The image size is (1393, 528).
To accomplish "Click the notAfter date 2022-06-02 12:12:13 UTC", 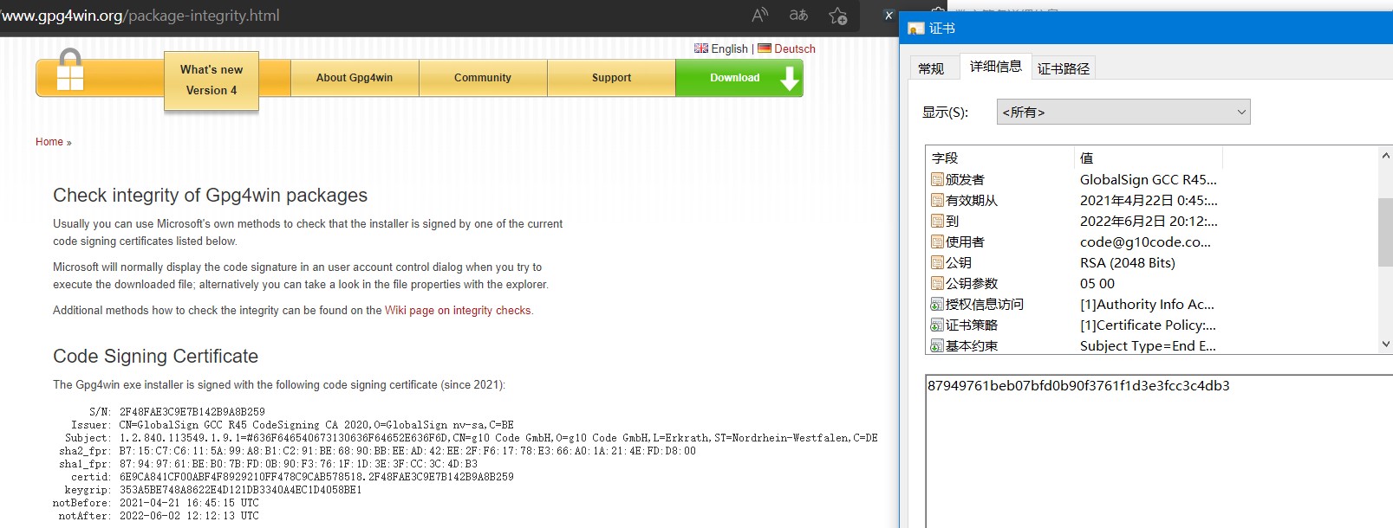I will point(189,516).
